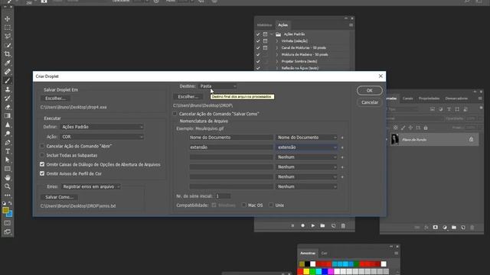Click the trash icon in Actions panel
Screen dimensions: 490x275
coord(343,225)
